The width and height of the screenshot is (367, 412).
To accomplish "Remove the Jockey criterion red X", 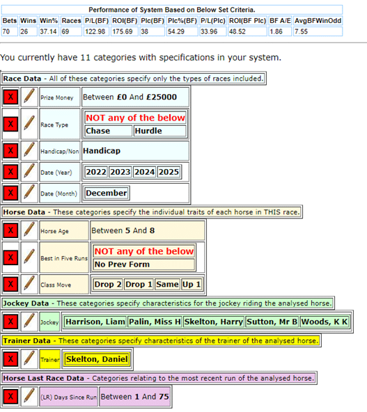I will (10, 322).
